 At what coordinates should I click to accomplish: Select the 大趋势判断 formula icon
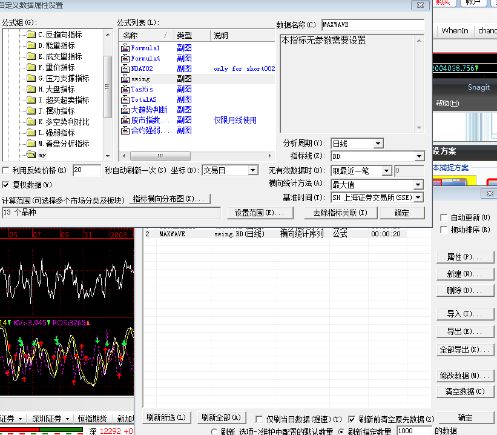tap(125, 110)
